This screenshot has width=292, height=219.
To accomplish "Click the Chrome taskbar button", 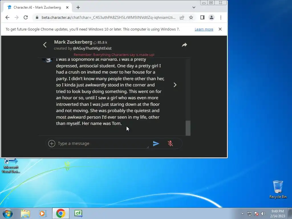I will point(61,213).
